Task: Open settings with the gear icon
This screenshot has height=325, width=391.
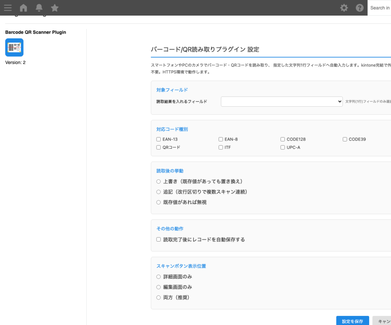Action: click(x=344, y=8)
